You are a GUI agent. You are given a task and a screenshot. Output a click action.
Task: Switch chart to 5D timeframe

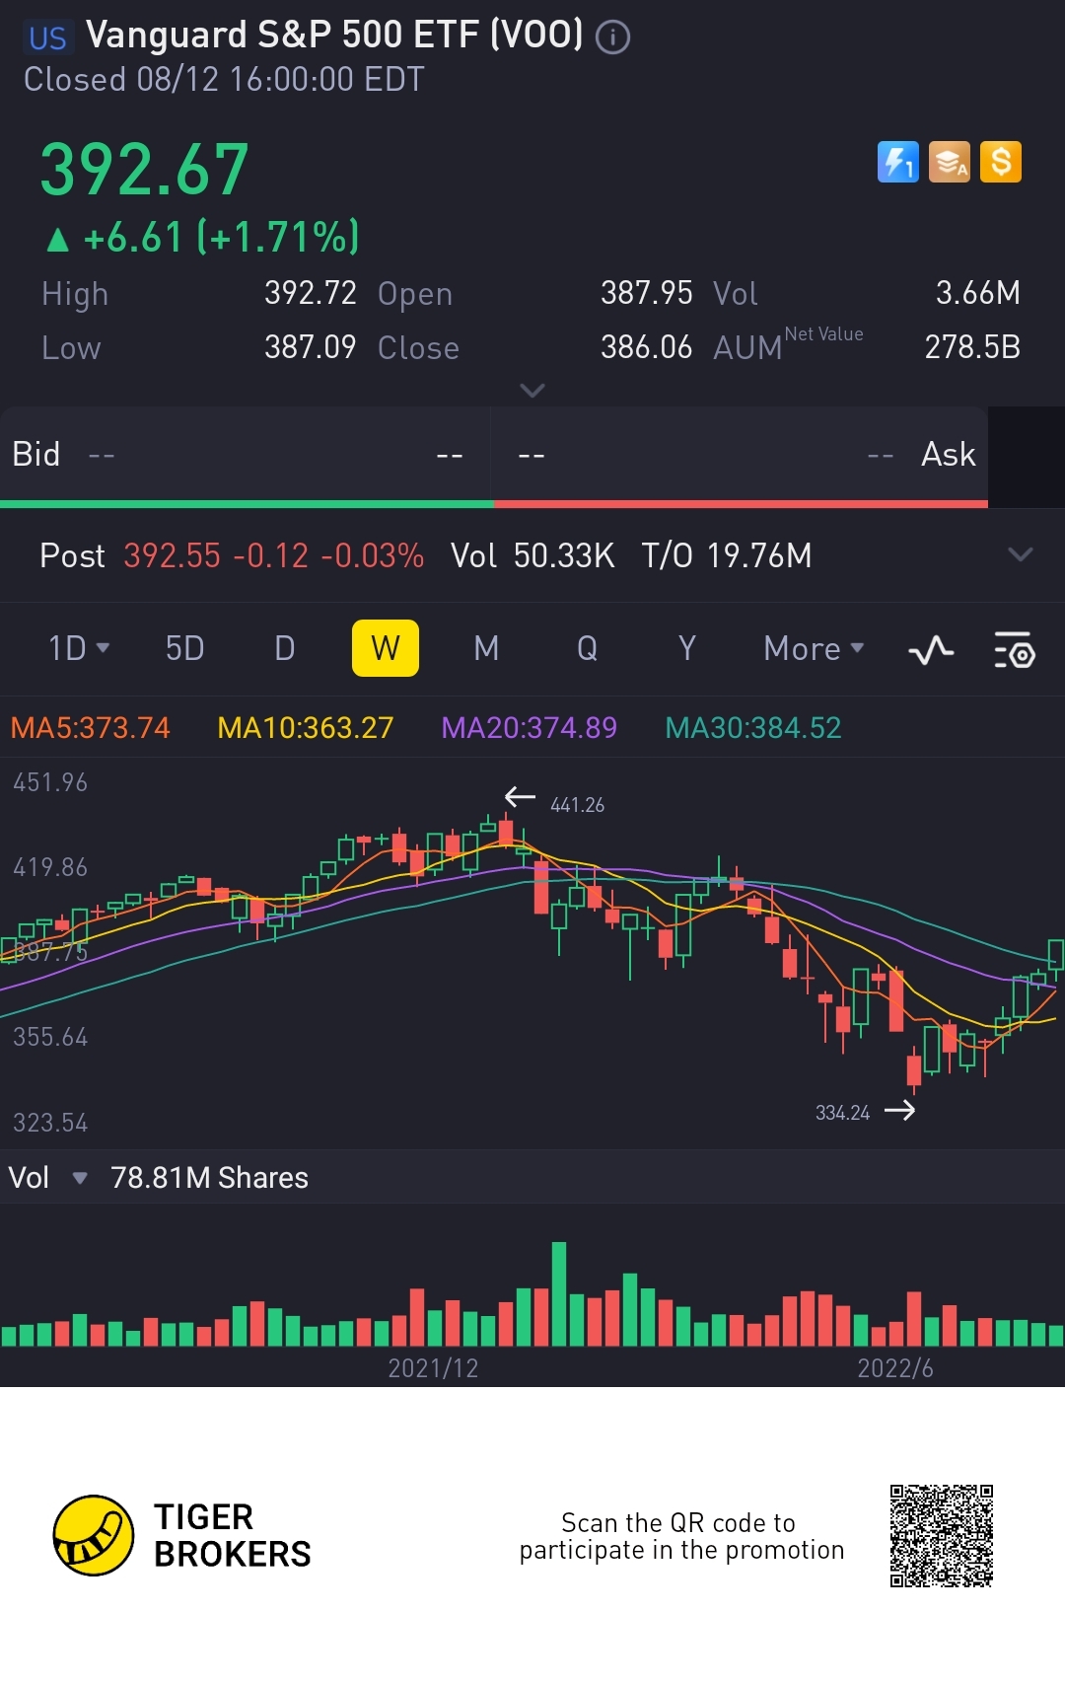tap(184, 648)
